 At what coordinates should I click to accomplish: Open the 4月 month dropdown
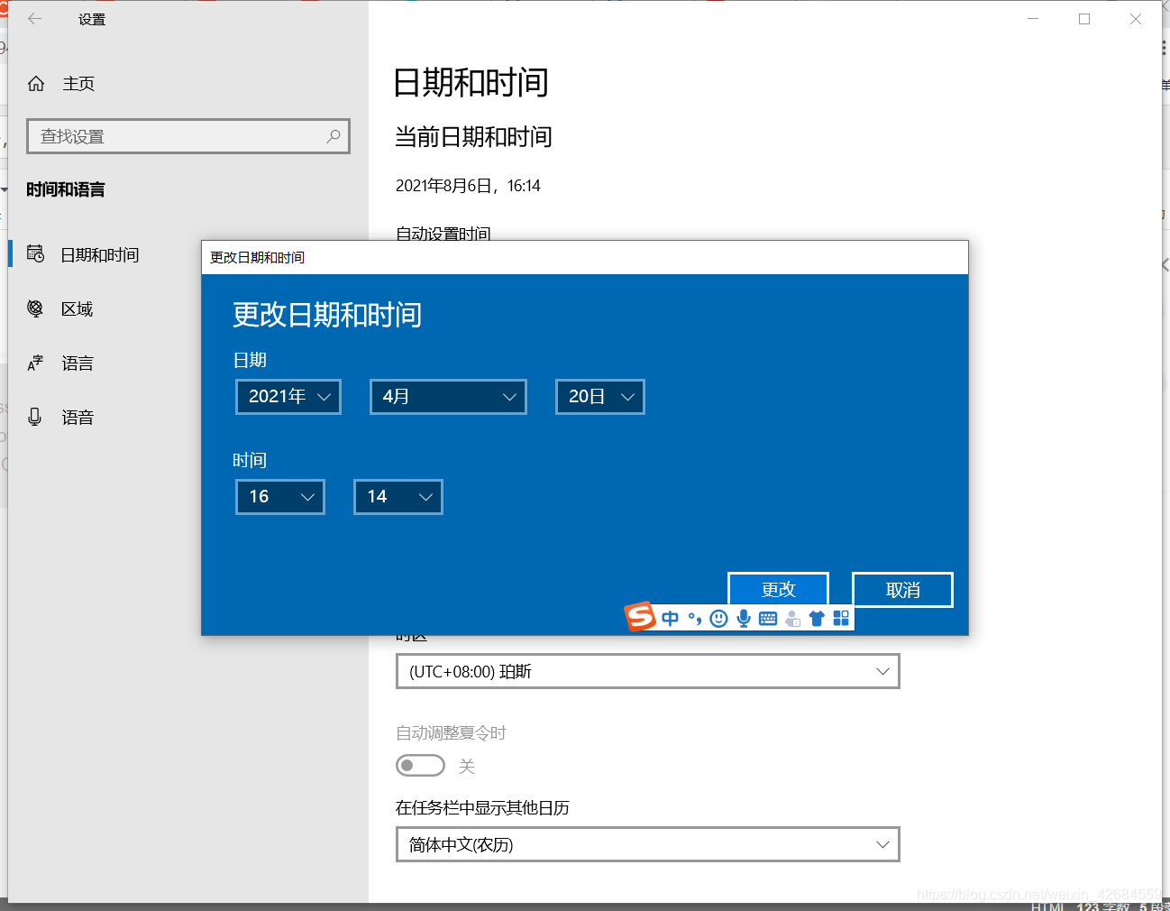tap(448, 397)
